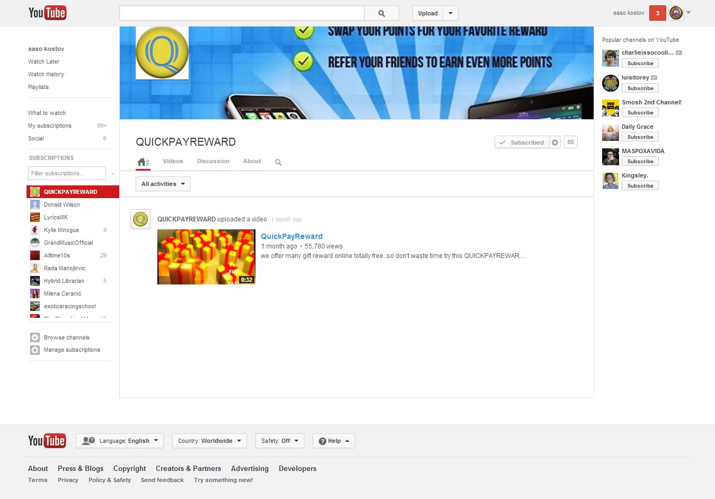The height and width of the screenshot is (499, 715).
Task: Expand the account menu arrow
Action: (689, 13)
